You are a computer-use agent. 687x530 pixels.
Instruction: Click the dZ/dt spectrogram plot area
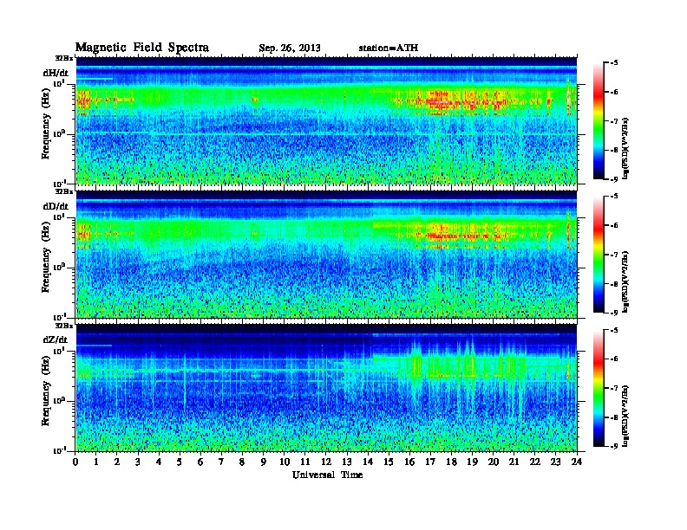click(x=326, y=388)
